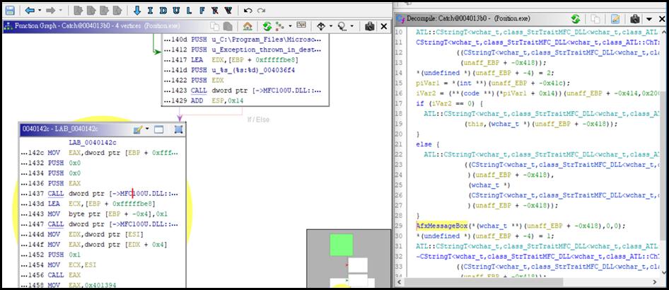Open the Decompile panel options menu arrow

click(649, 19)
